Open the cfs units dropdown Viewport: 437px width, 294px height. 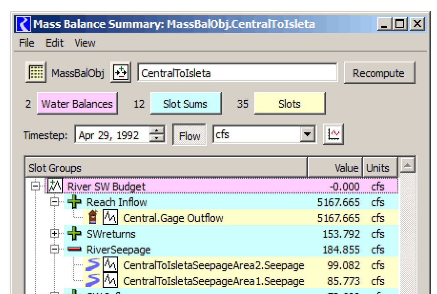[307, 135]
